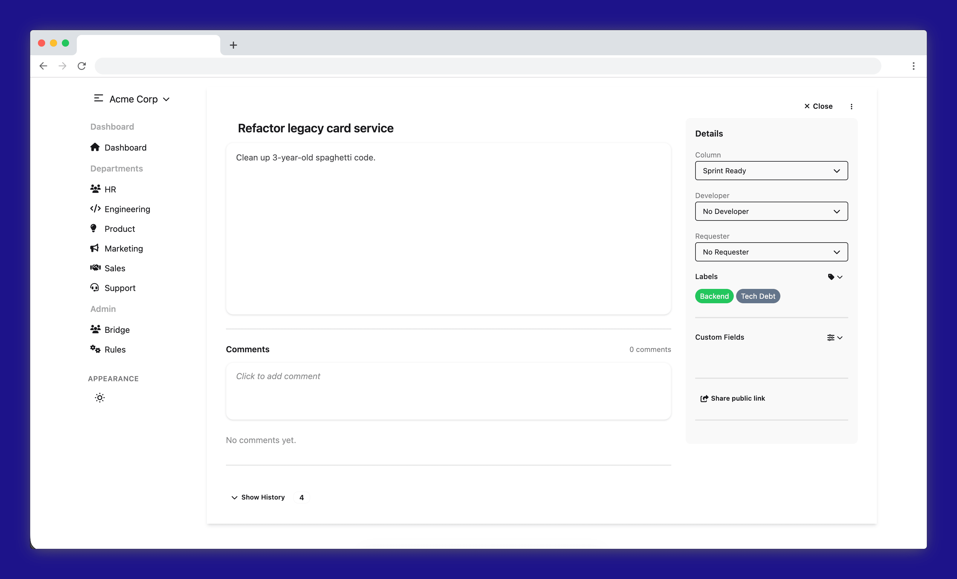Click the Rules gear icon
Image resolution: width=957 pixels, height=579 pixels.
(x=95, y=349)
